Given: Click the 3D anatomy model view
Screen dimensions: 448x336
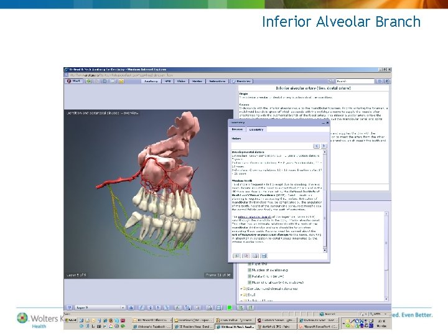Looking at the screenshot, I should coord(148,194).
